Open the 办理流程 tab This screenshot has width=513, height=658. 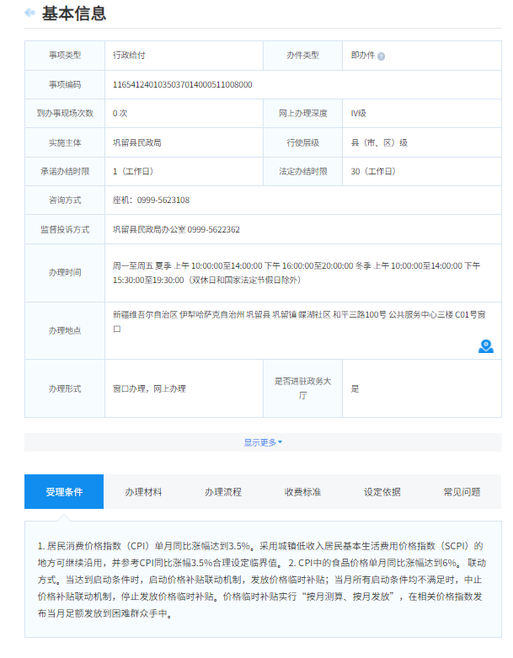(223, 492)
